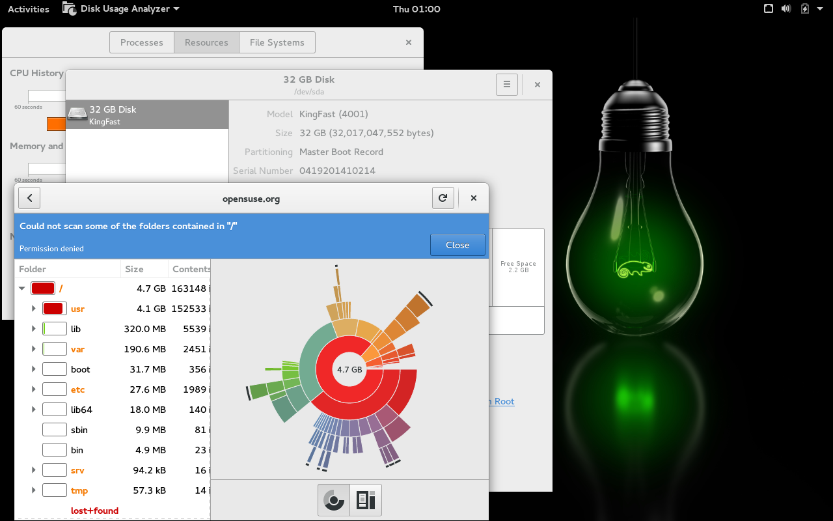Click the 4.7 GB center of ring chart
The image size is (833, 521).
coord(349,369)
